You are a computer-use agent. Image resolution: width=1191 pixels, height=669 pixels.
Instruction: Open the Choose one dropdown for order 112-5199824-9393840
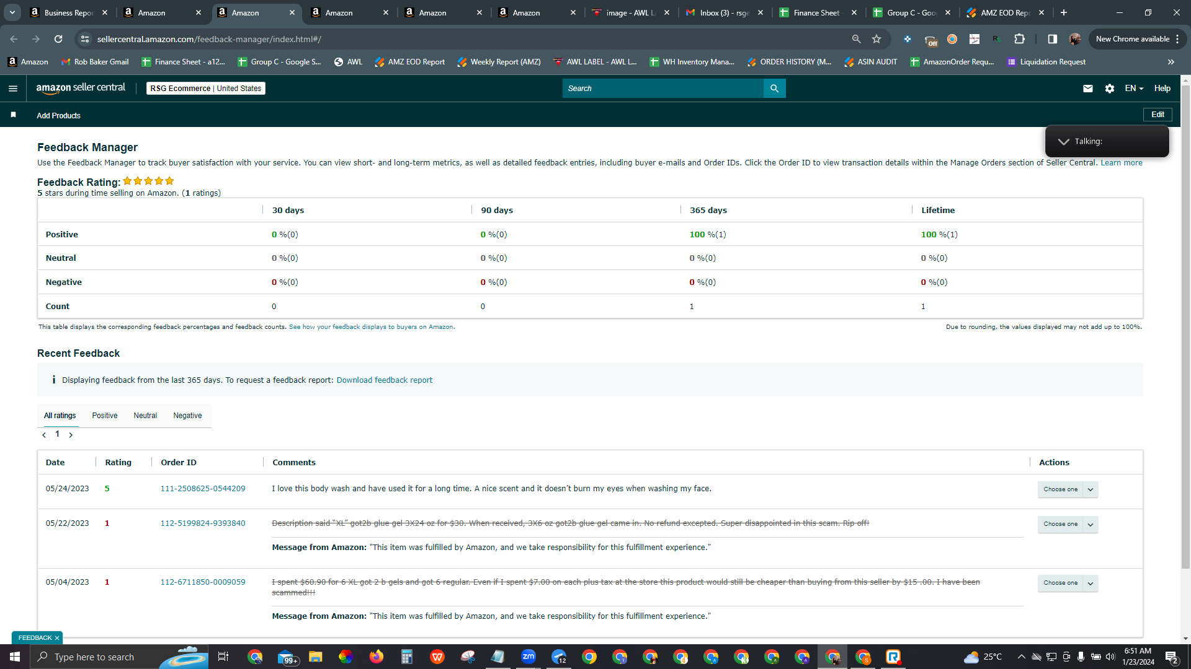coord(1068,524)
